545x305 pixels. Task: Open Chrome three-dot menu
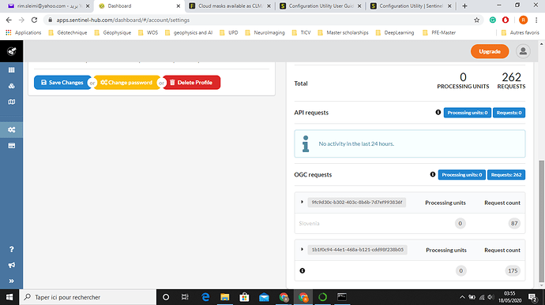click(x=536, y=20)
